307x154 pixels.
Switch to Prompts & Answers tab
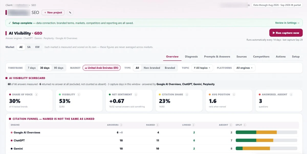[x=217, y=57]
